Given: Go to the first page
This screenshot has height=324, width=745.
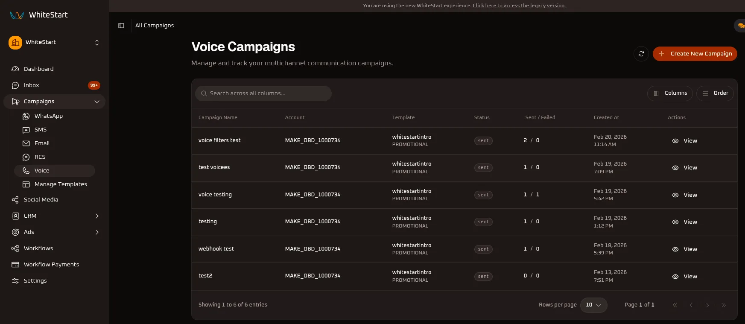Looking at the screenshot, I should pyautogui.click(x=675, y=305).
